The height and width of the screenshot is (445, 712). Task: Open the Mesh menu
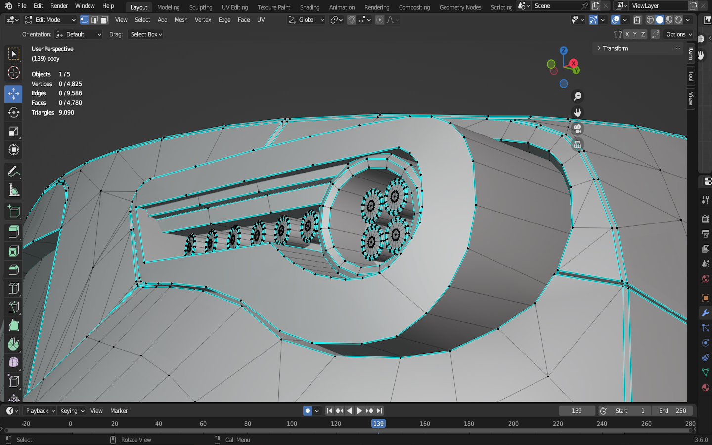tap(181, 20)
